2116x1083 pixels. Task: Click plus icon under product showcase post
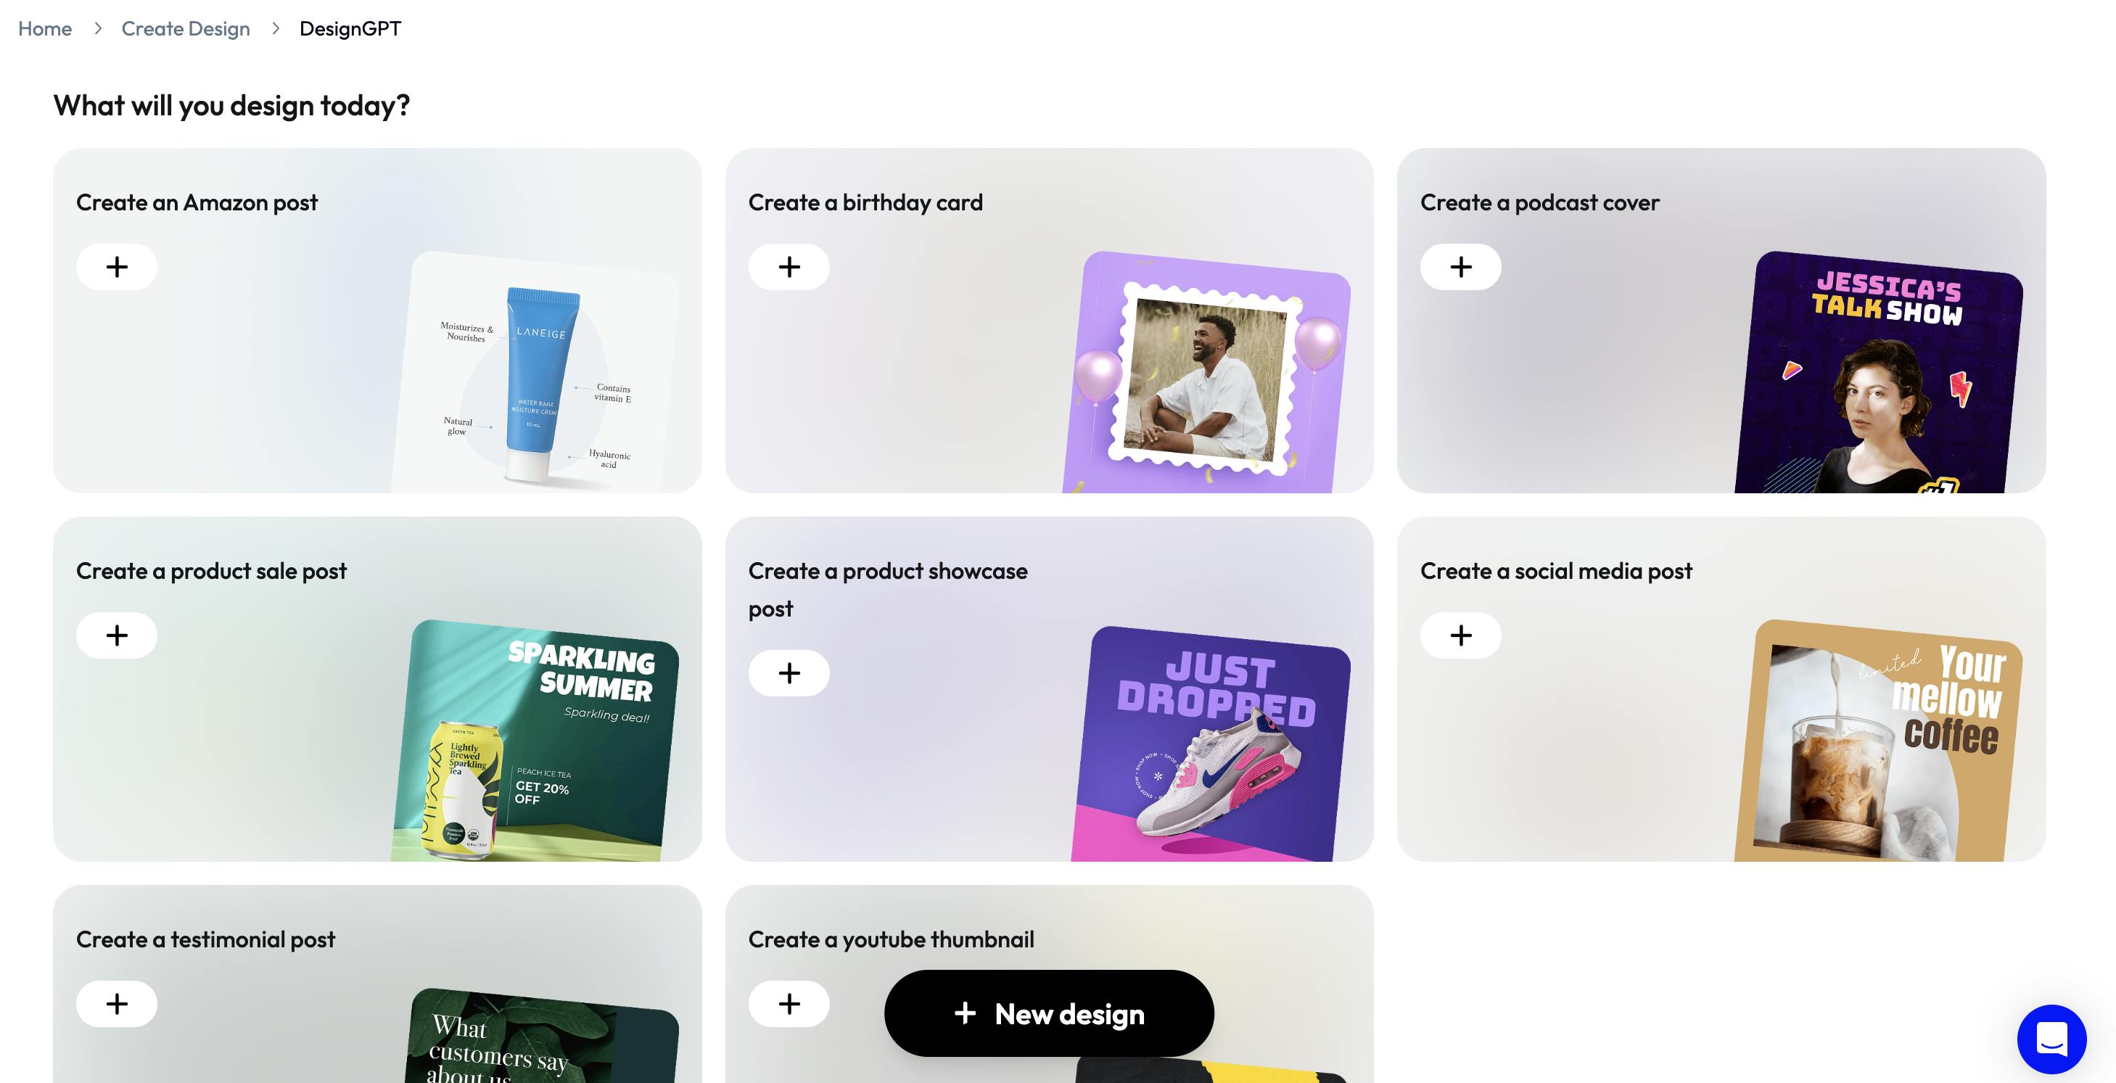point(789,673)
